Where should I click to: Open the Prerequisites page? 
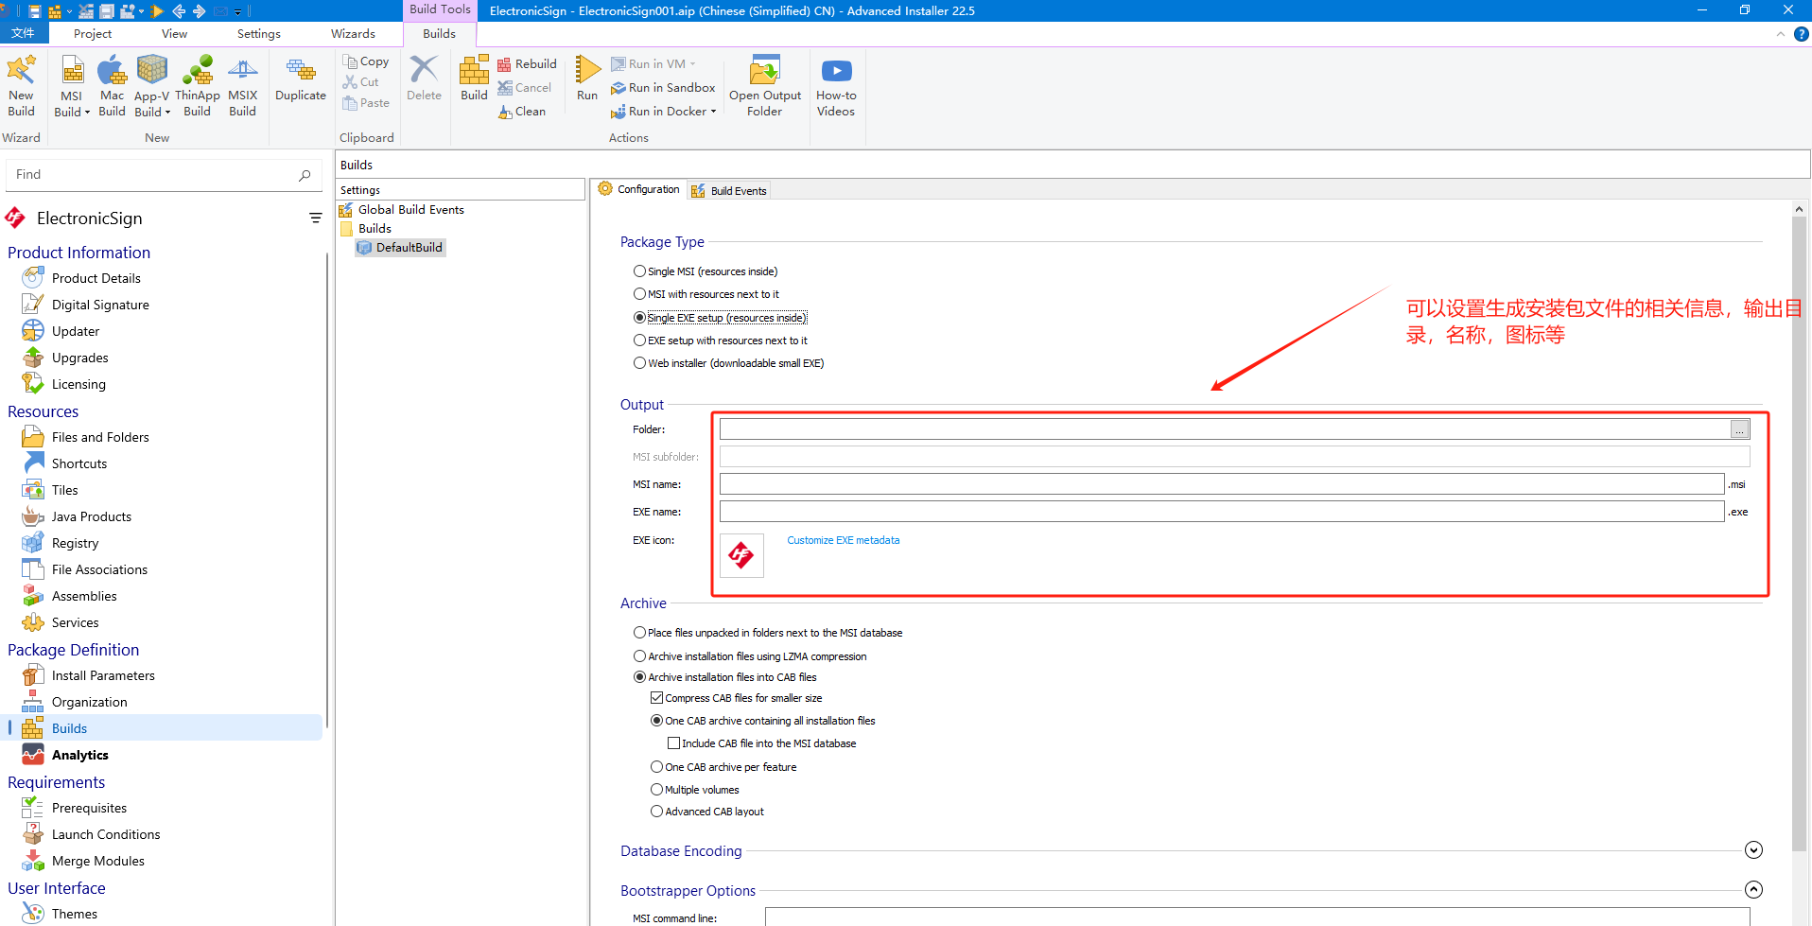click(89, 808)
